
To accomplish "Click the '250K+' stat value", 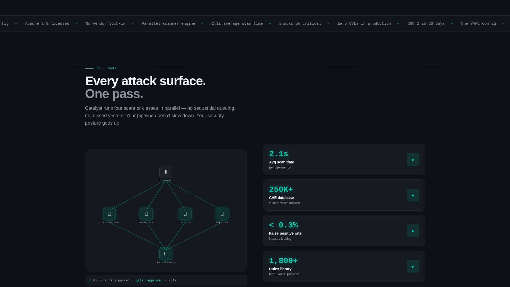I will [281, 189].
